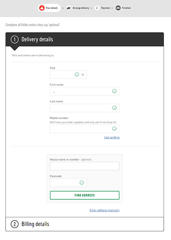Click the Arrange delivery truck icon
The image size is (171, 240).
69,8
